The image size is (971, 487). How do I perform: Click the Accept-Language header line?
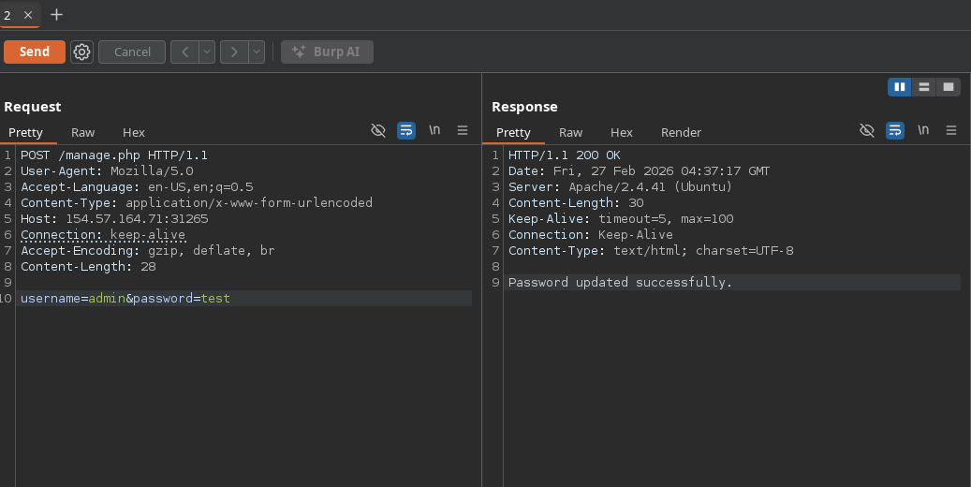tap(137, 187)
